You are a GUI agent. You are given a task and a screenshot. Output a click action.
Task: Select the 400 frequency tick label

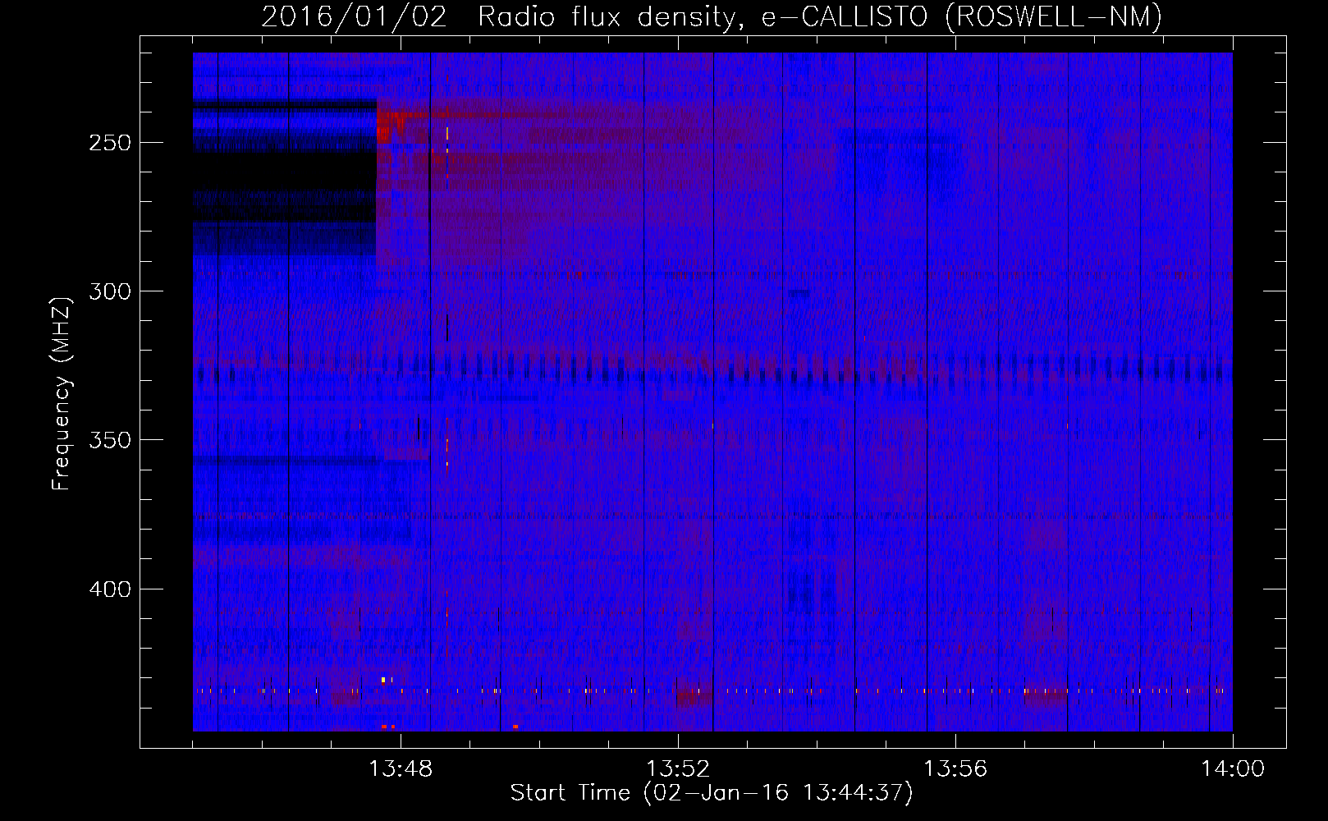110,589
